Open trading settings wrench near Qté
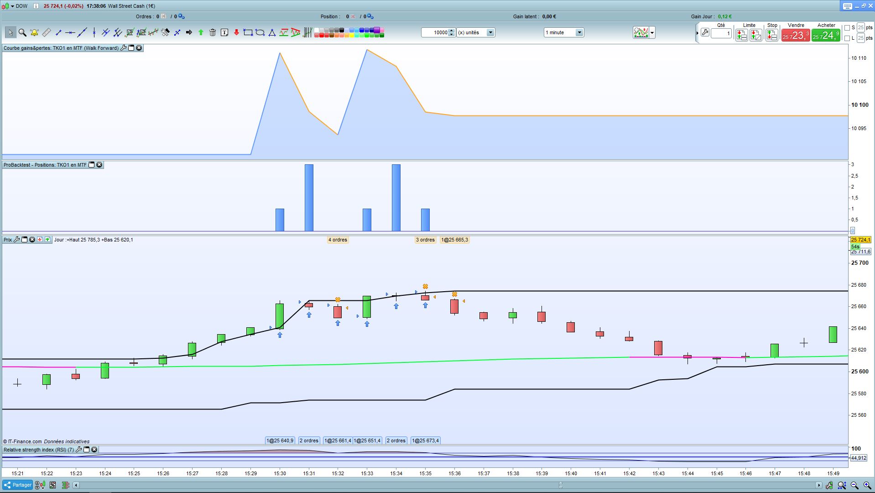The width and height of the screenshot is (875, 493). tap(705, 32)
